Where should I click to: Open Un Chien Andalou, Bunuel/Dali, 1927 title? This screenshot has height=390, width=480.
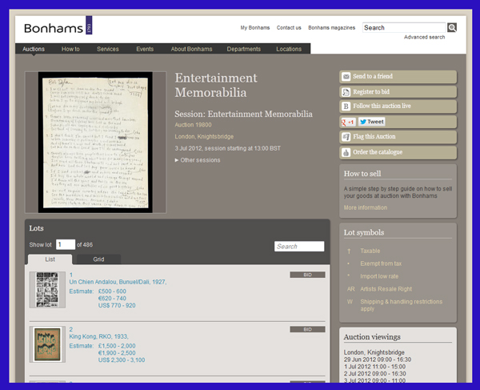point(118,282)
